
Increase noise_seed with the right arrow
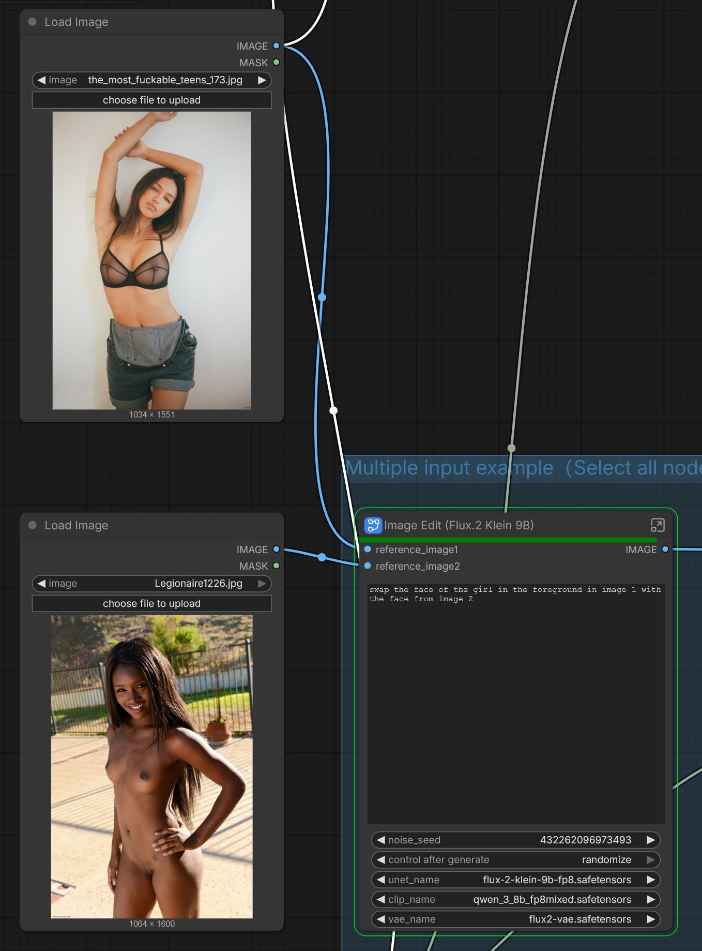[651, 840]
